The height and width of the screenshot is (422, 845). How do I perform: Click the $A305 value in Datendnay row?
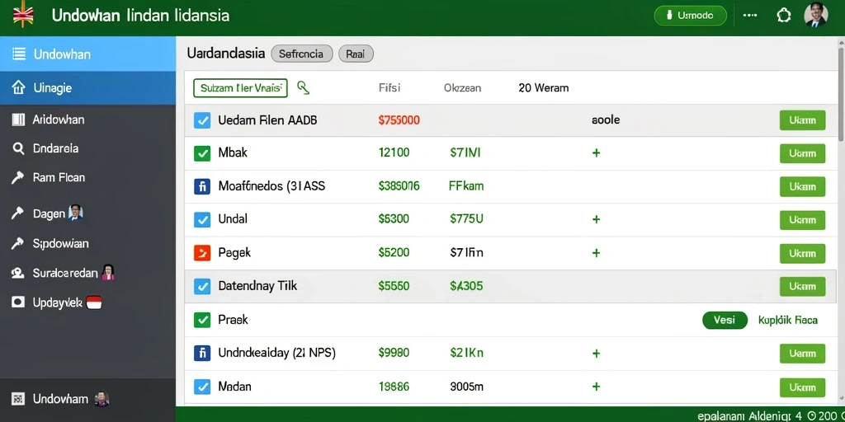(466, 286)
